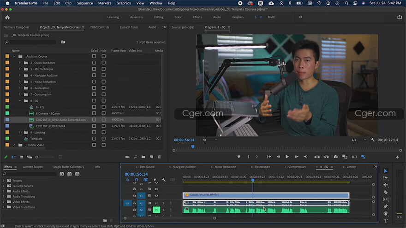Toggle linked selection in timeline
Viewport: 406px width, 228px height.
click(145, 180)
